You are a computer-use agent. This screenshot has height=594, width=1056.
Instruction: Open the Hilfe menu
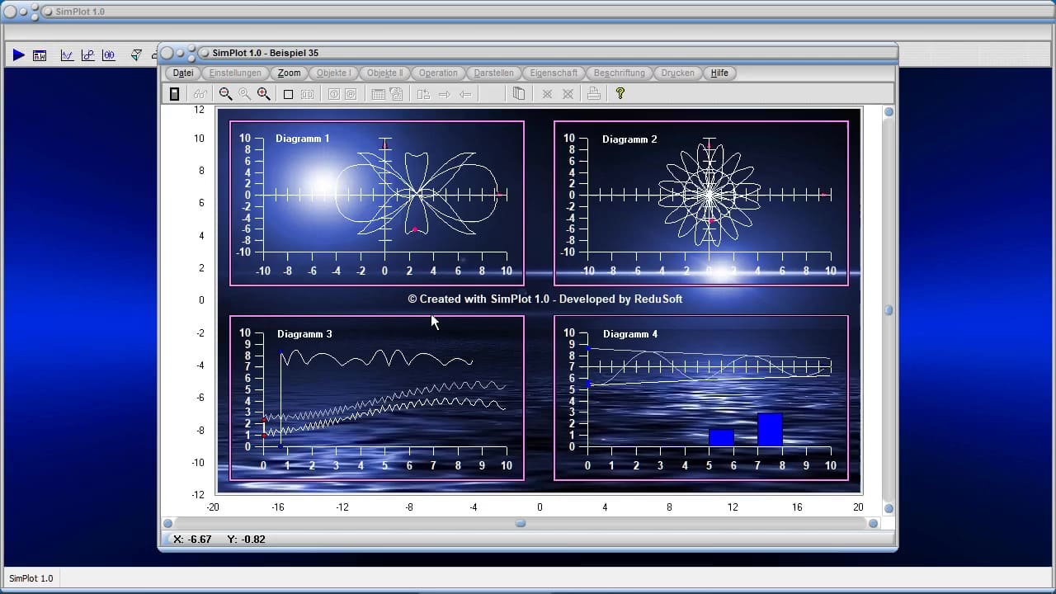pyautogui.click(x=719, y=73)
